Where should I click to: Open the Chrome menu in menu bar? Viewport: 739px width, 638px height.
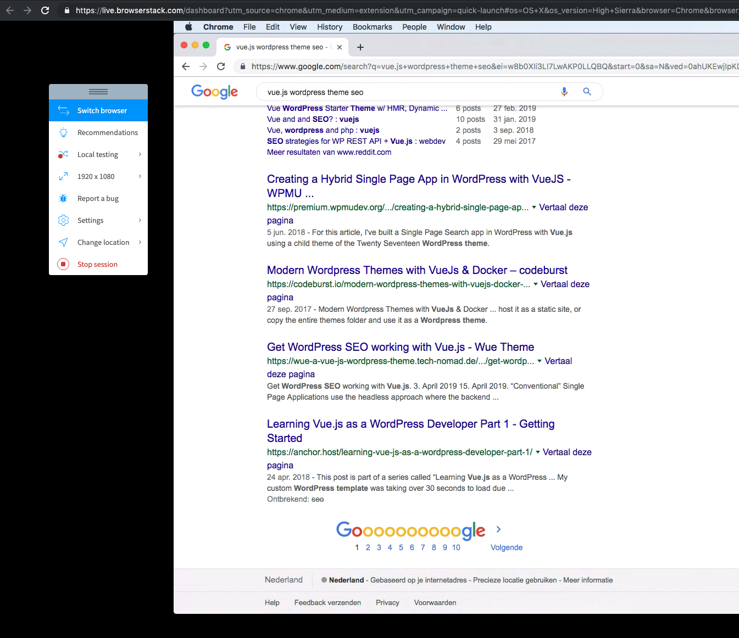tap(218, 27)
